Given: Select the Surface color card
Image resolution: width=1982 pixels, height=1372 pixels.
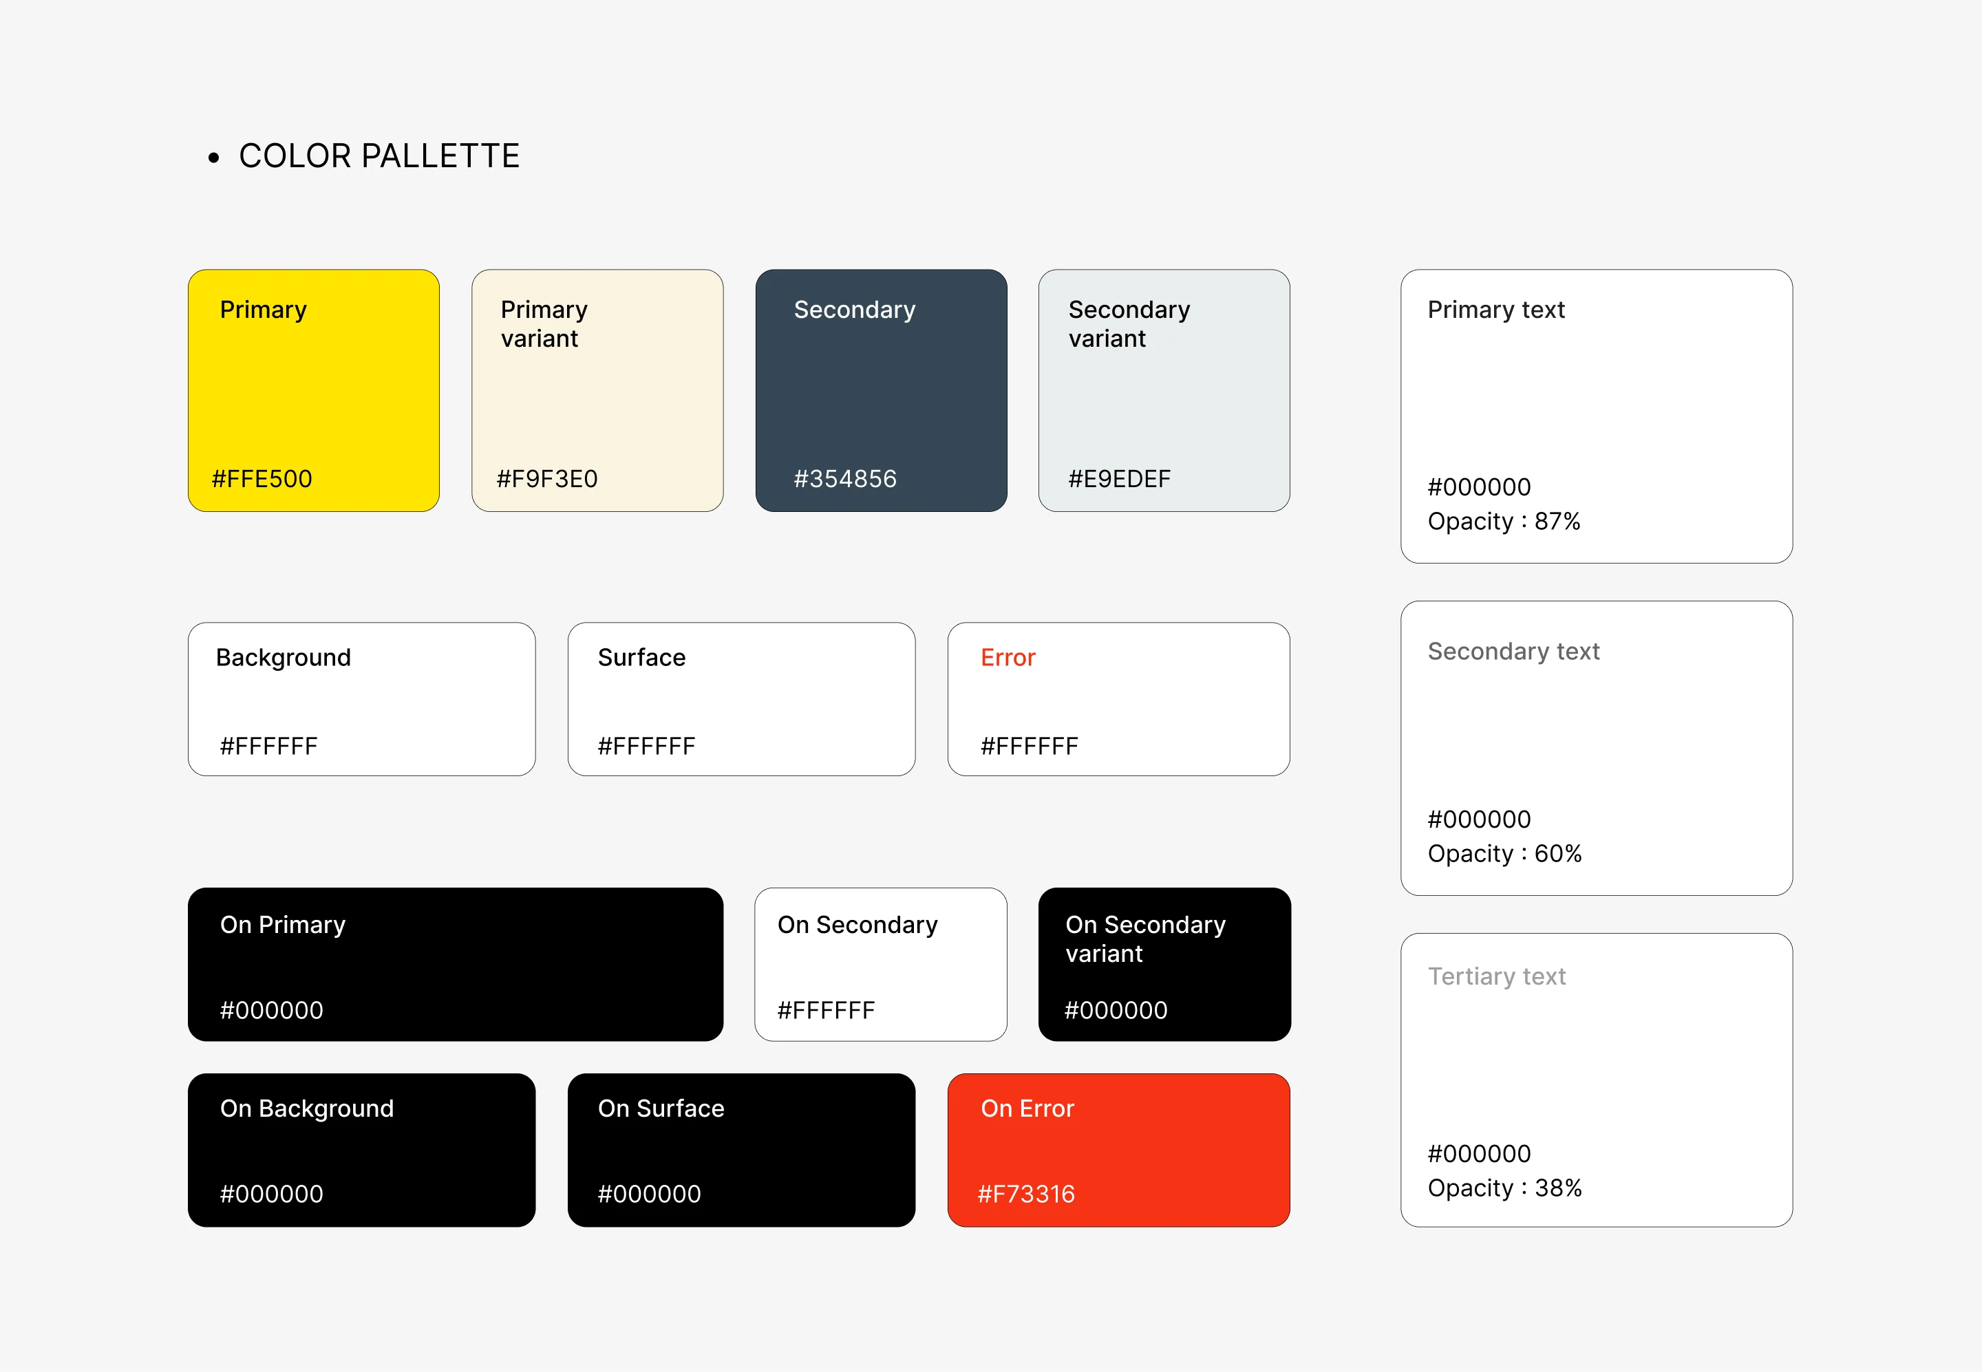Looking at the screenshot, I should 741,699.
